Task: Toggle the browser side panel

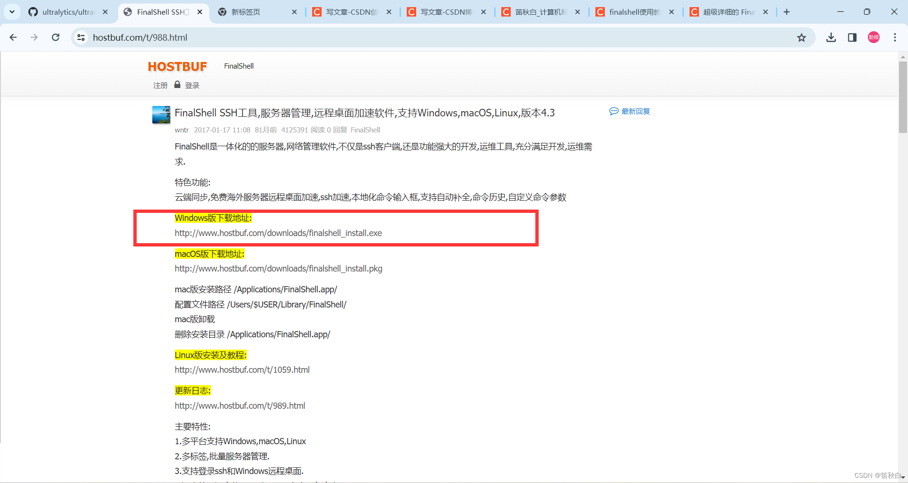Action: pyautogui.click(x=852, y=37)
